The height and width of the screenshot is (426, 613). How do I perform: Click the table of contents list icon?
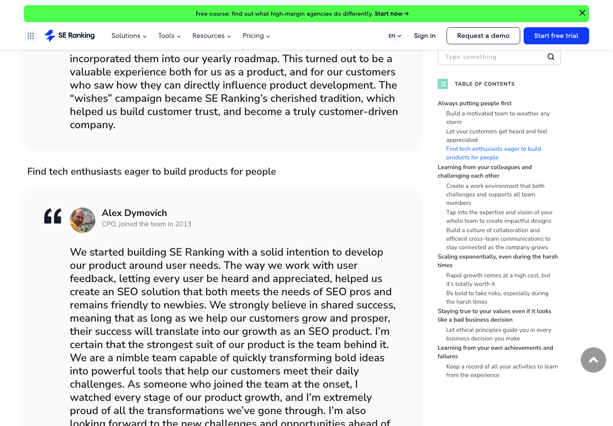click(x=443, y=84)
